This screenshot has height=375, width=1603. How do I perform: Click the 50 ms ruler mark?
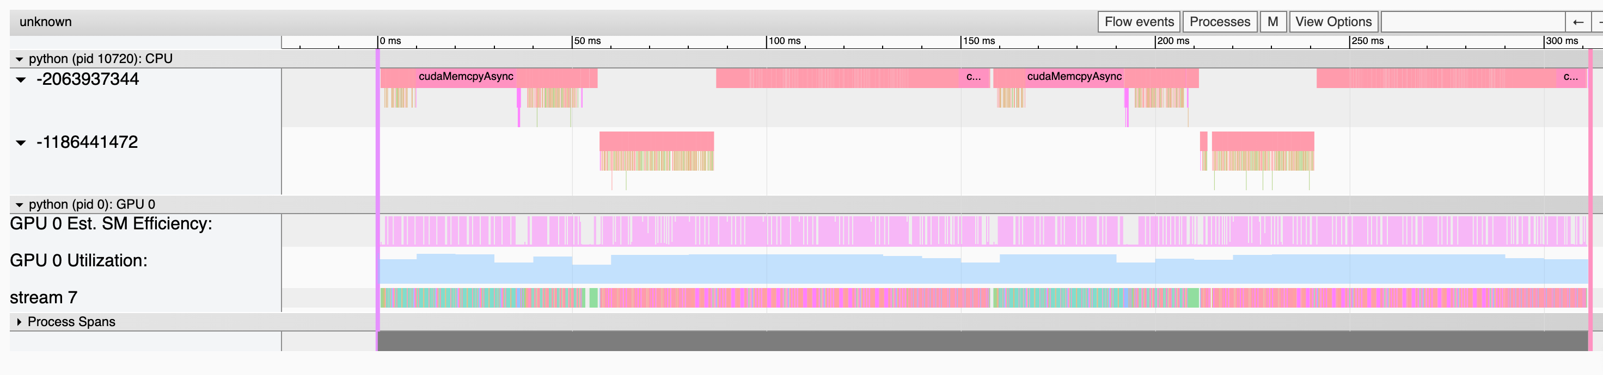pyautogui.click(x=588, y=41)
